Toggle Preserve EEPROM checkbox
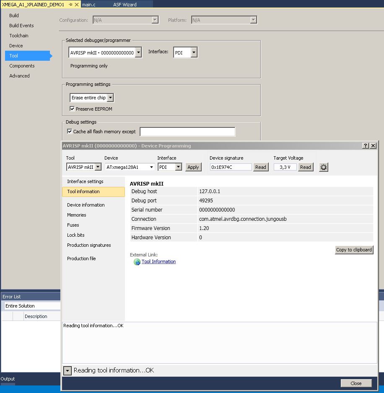 coord(72,109)
